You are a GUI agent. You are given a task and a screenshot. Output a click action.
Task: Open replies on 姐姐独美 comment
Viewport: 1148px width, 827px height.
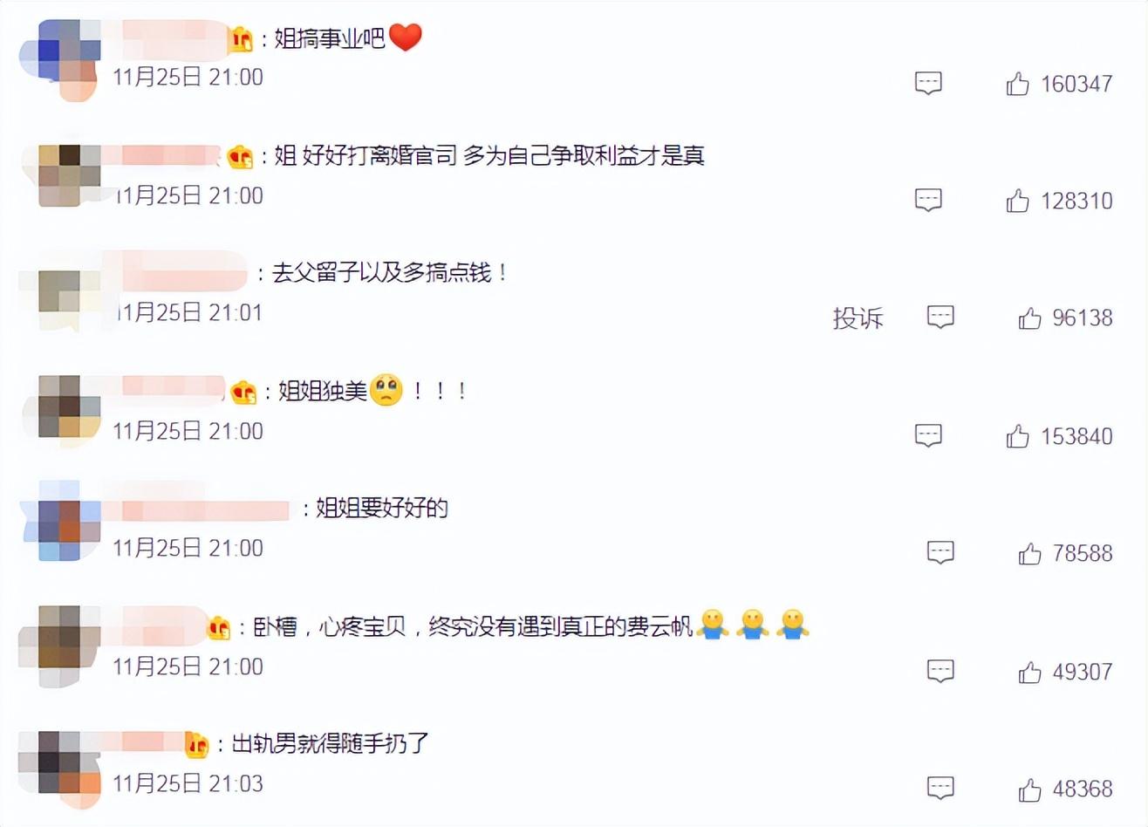click(x=928, y=435)
